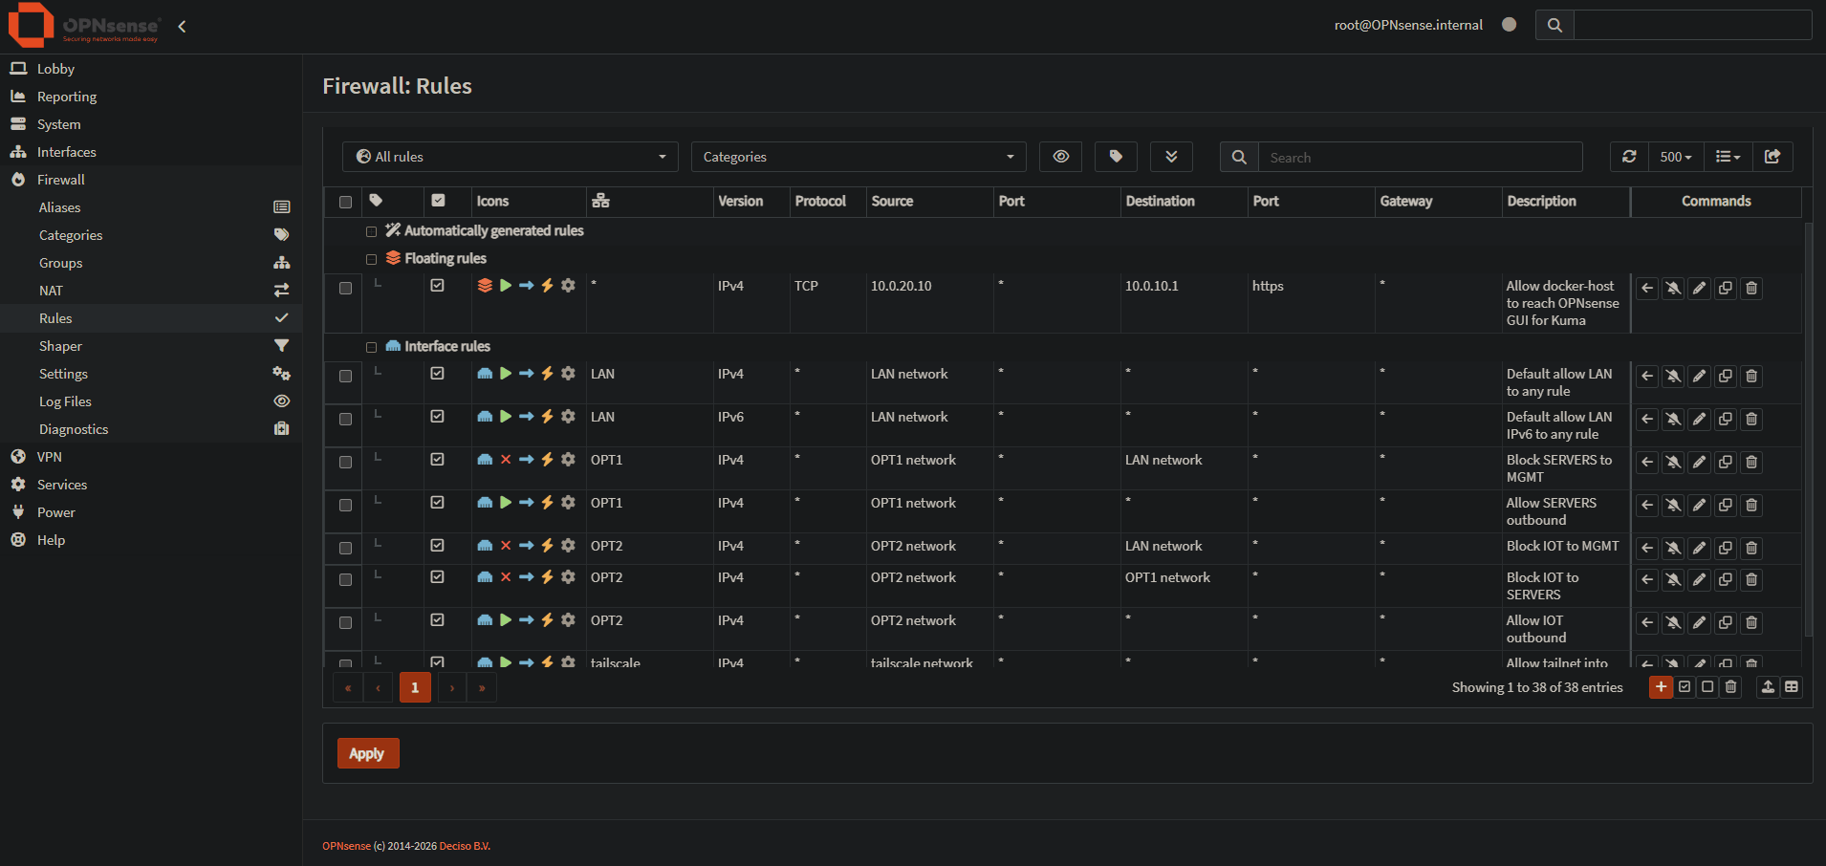
Task: Collapse the Floating rules group
Action: pyautogui.click(x=371, y=260)
